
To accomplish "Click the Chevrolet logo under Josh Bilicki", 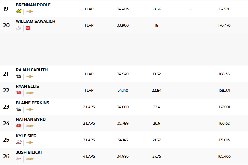I will click(x=30, y=159).
